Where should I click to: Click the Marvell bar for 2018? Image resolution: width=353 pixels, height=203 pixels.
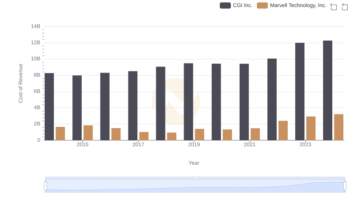pyautogui.click(x=172, y=137)
